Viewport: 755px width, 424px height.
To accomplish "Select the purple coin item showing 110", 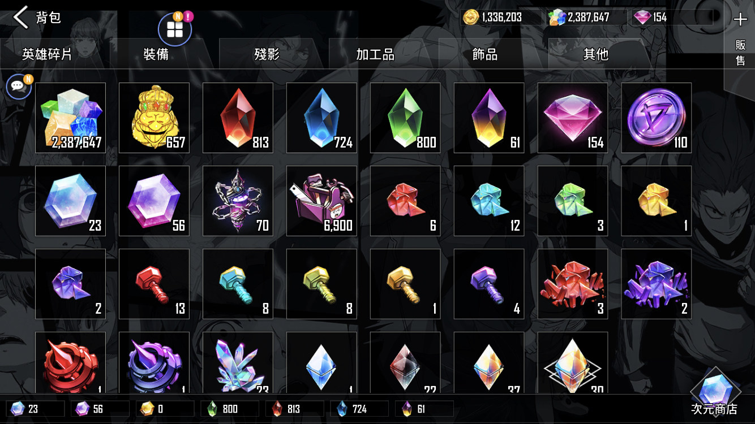I will click(x=657, y=118).
